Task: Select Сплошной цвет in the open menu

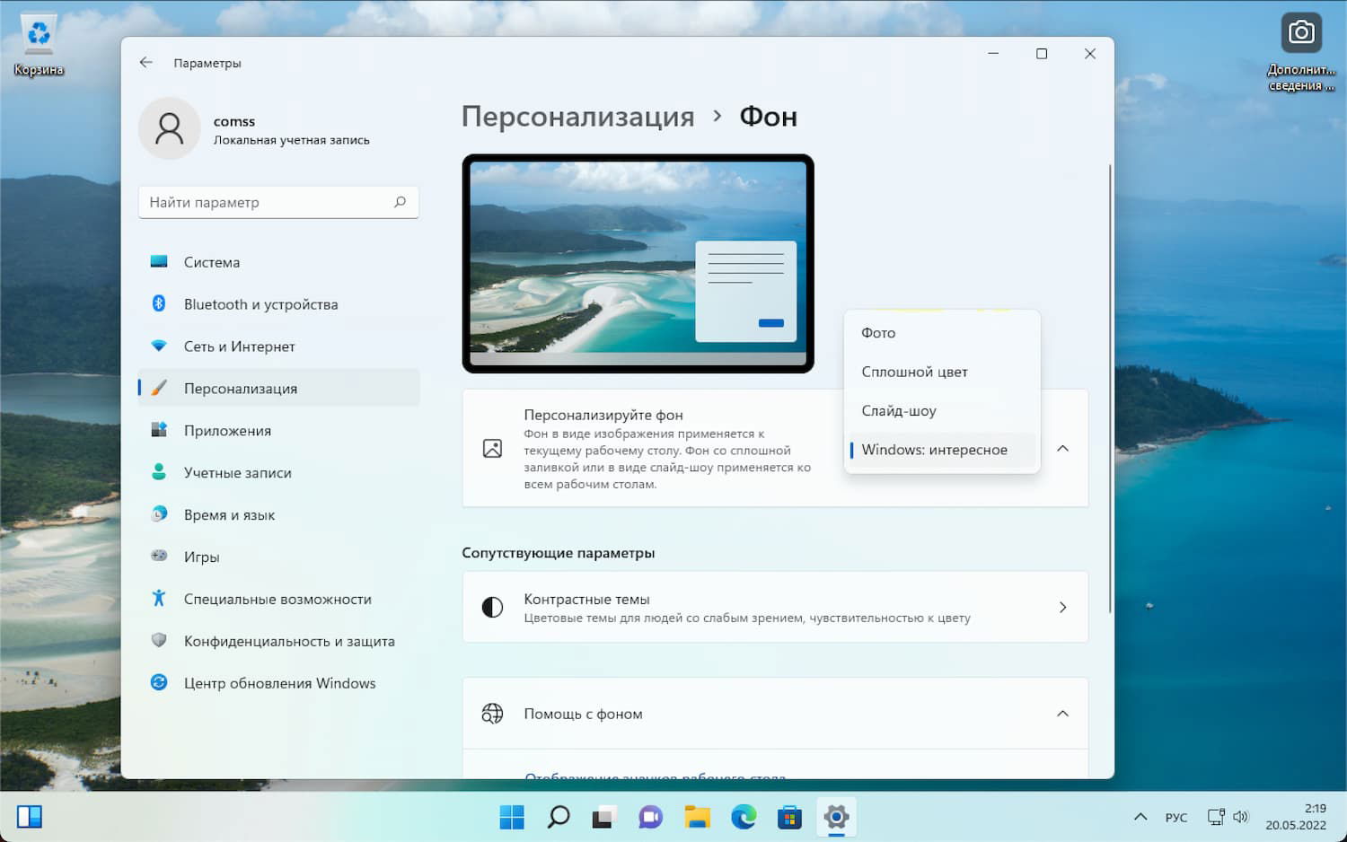Action: pyautogui.click(x=914, y=371)
